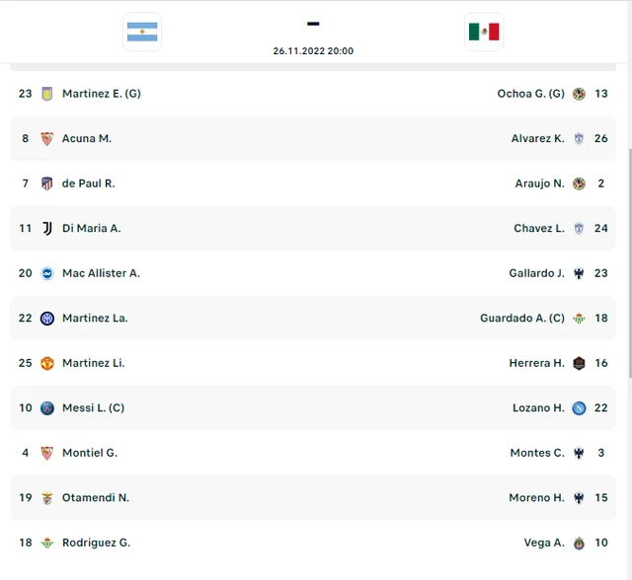Click Brighton crest beside Mac Allister
This screenshot has width=632, height=580.
tap(47, 273)
